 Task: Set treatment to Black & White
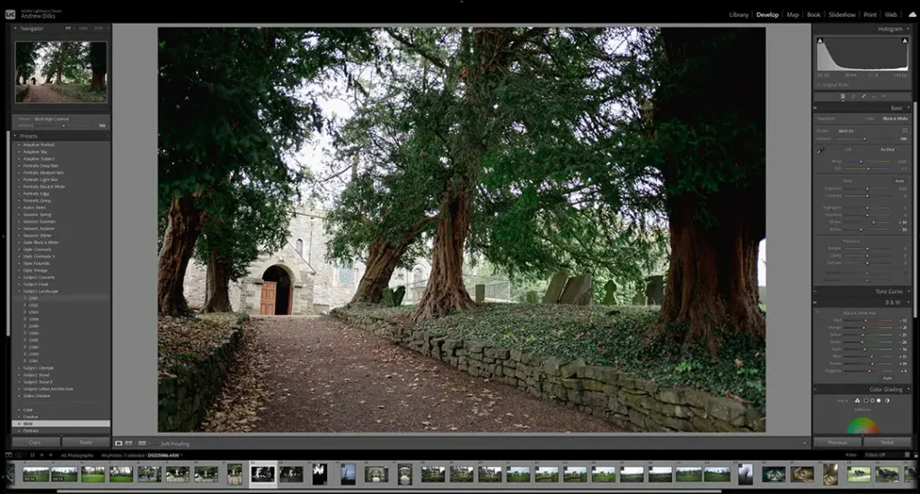click(x=896, y=119)
